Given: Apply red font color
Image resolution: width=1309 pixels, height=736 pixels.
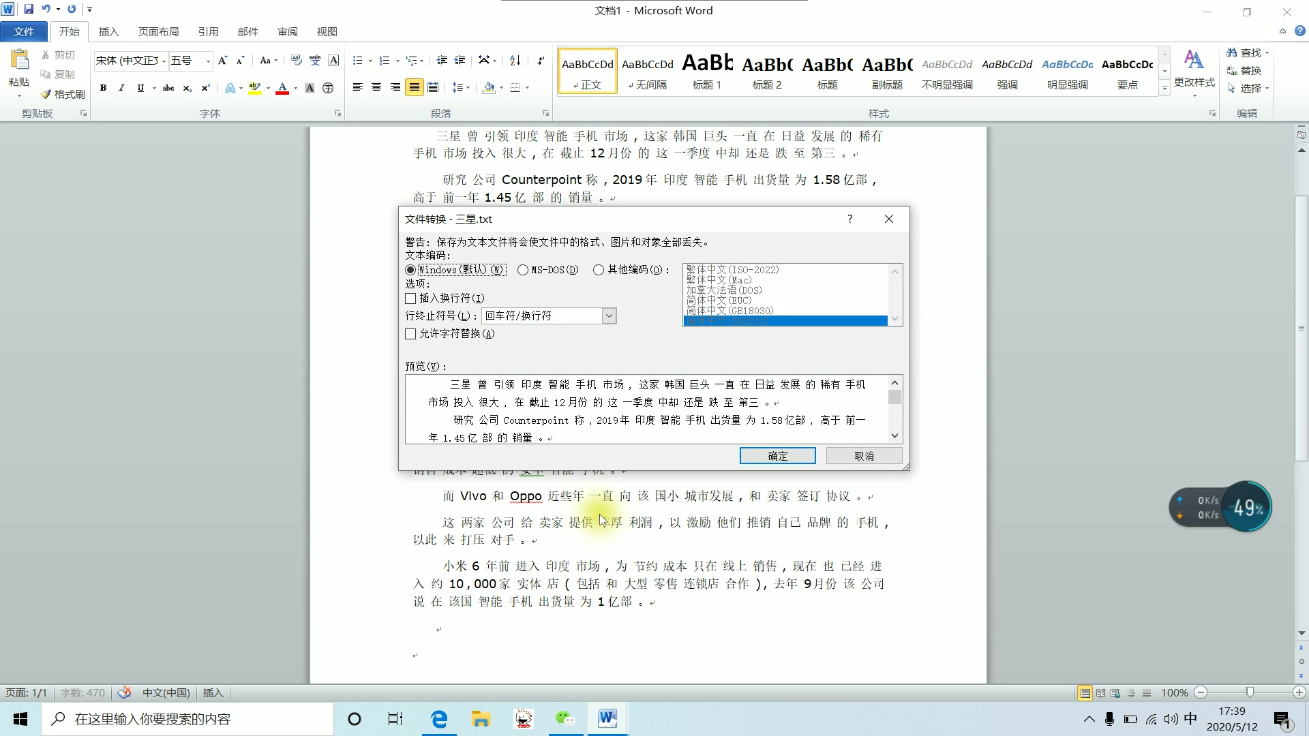Looking at the screenshot, I should point(282,88).
